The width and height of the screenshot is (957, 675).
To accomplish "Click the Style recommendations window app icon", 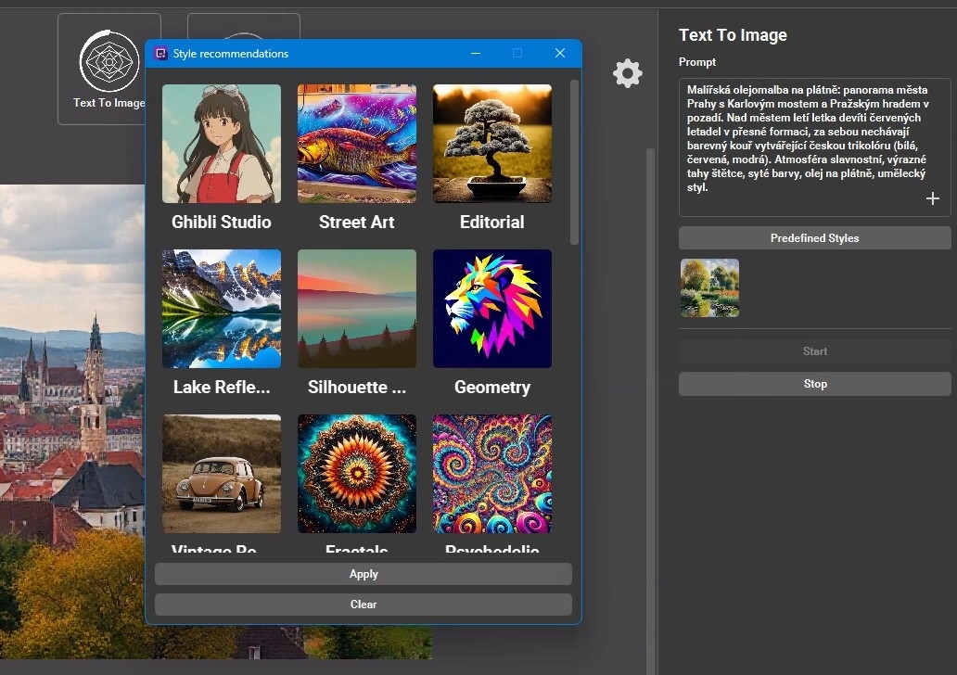I will point(160,54).
